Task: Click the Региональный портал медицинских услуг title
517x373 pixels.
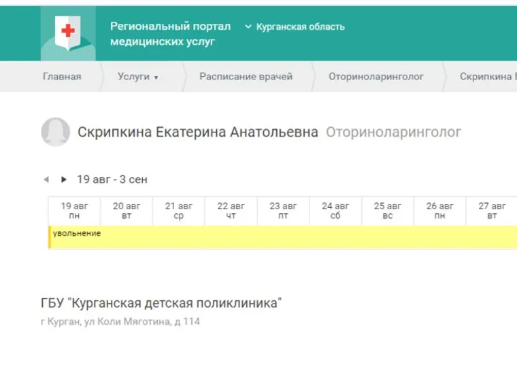Action: coord(170,34)
